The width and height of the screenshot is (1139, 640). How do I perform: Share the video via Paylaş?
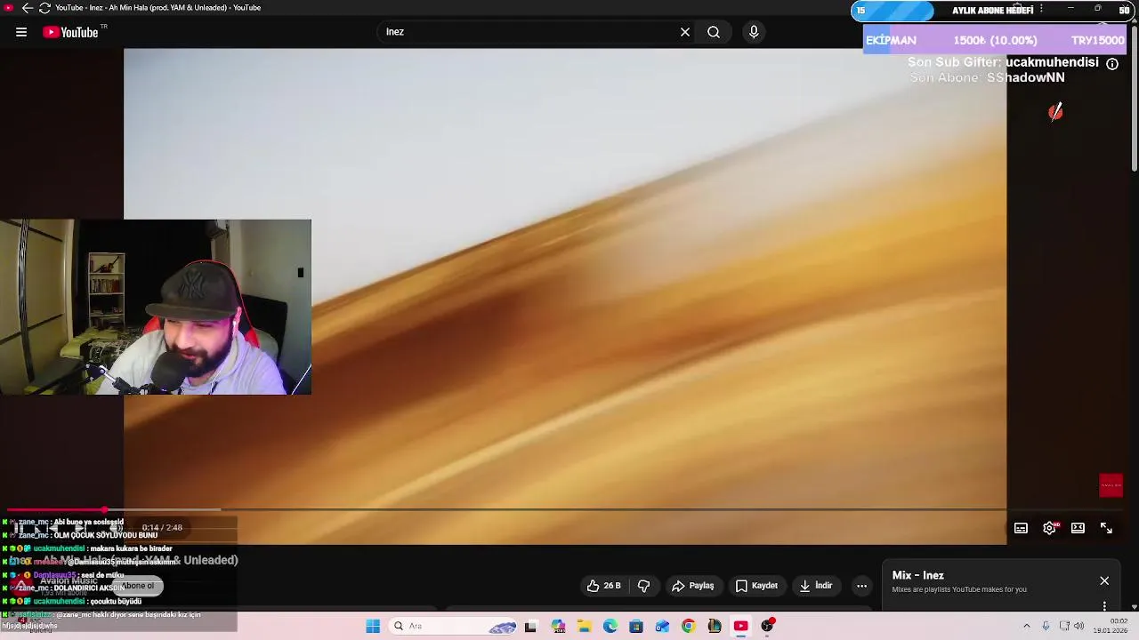coord(693,586)
